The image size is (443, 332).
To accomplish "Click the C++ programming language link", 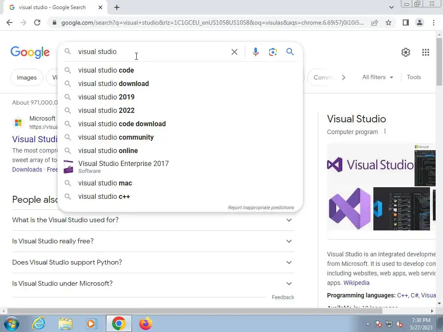I will coord(402,295).
